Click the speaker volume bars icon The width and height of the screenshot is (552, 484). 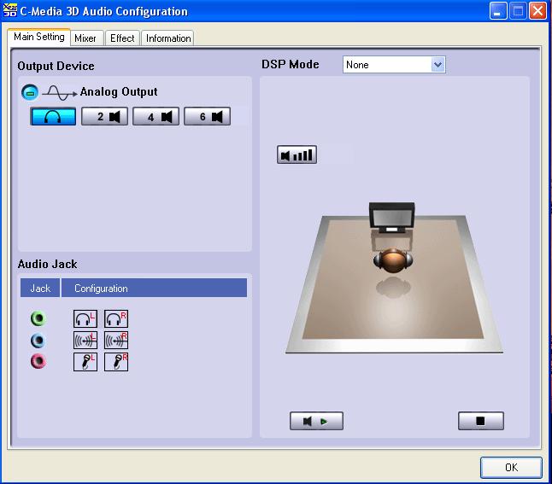click(x=297, y=155)
